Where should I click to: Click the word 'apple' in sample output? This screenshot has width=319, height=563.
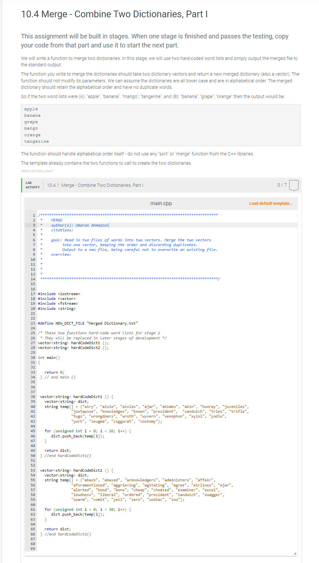(x=31, y=109)
